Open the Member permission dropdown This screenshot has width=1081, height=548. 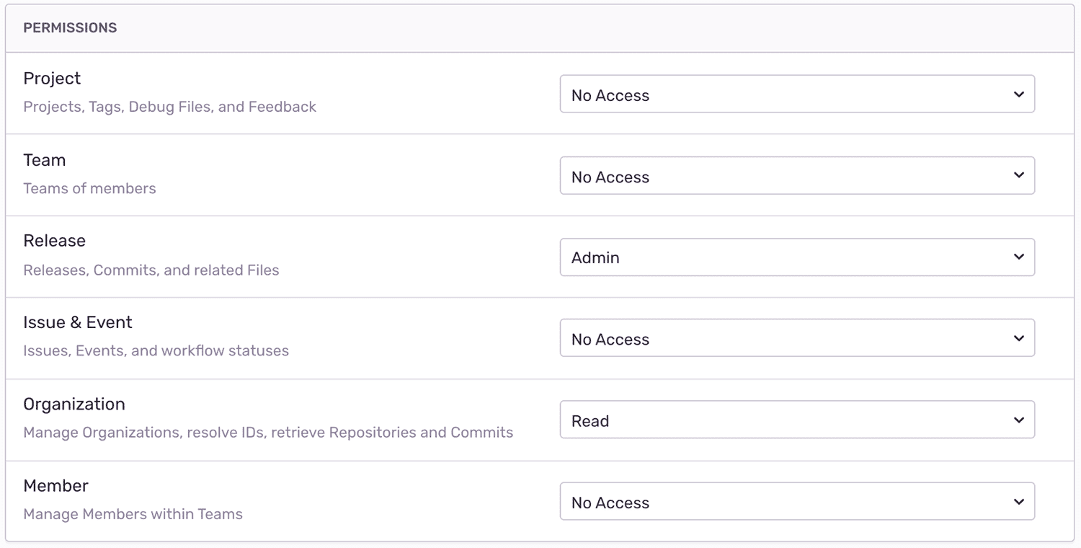796,500
